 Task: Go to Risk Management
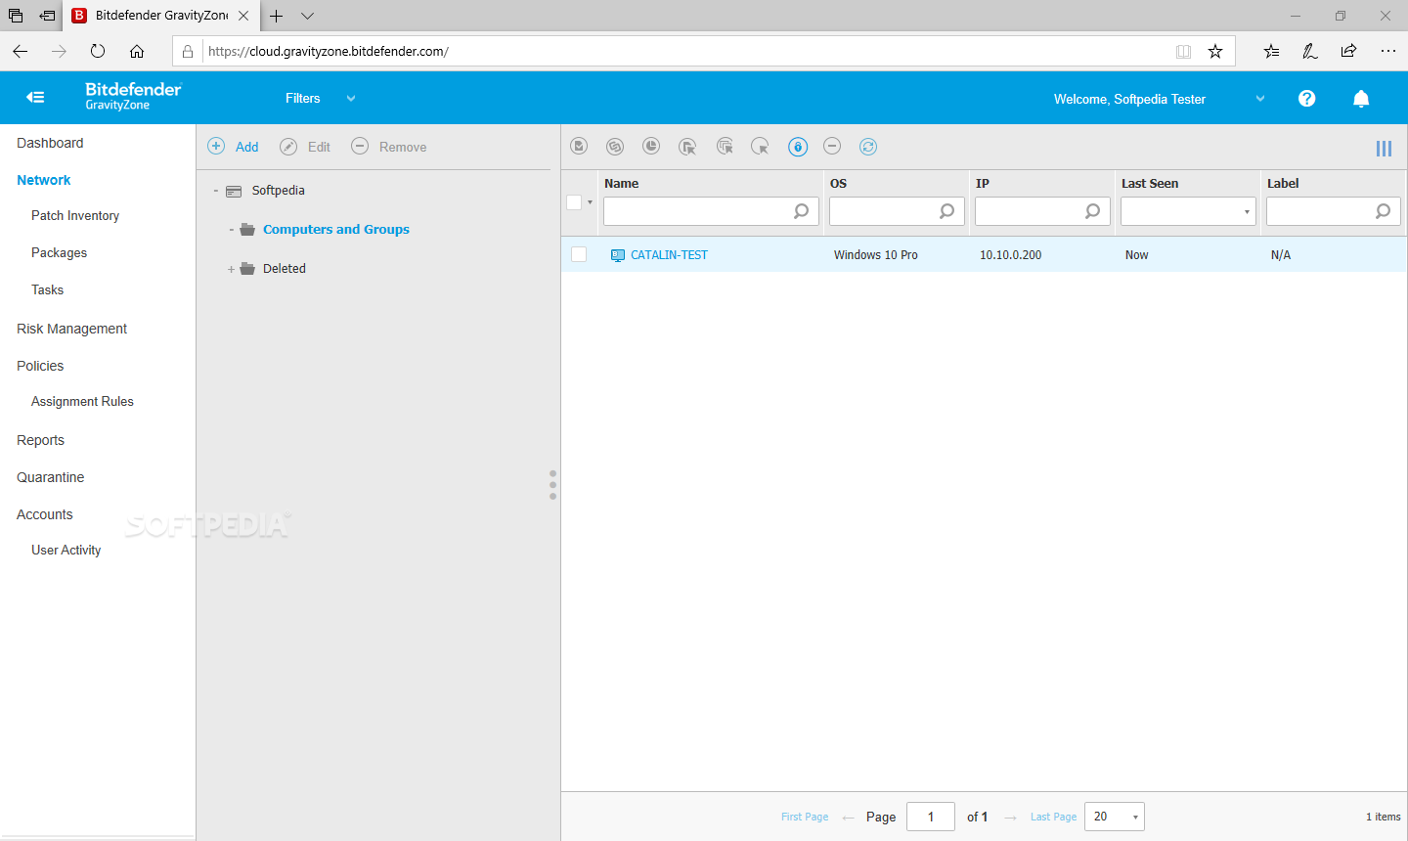71,329
